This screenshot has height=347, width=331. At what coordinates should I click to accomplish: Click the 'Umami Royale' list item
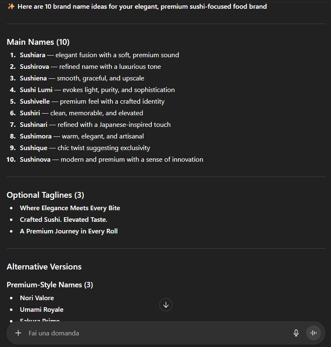coord(41,309)
